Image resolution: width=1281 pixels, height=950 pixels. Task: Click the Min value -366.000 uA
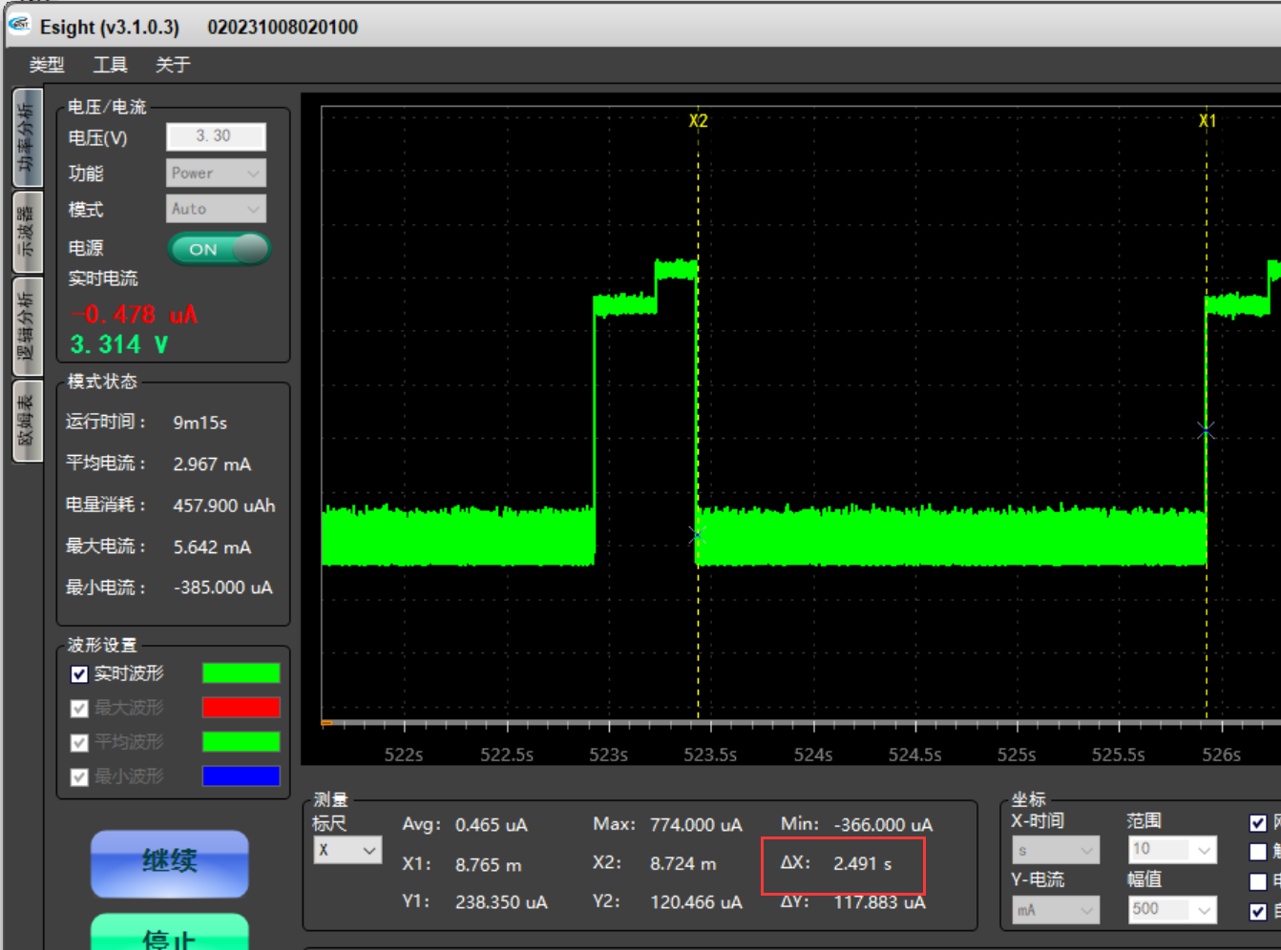coord(884,825)
